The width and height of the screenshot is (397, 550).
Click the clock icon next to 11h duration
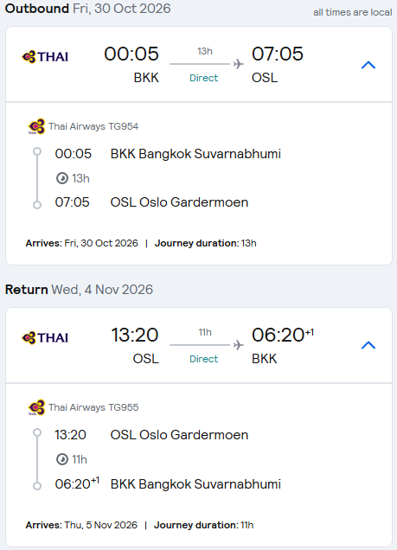62,459
